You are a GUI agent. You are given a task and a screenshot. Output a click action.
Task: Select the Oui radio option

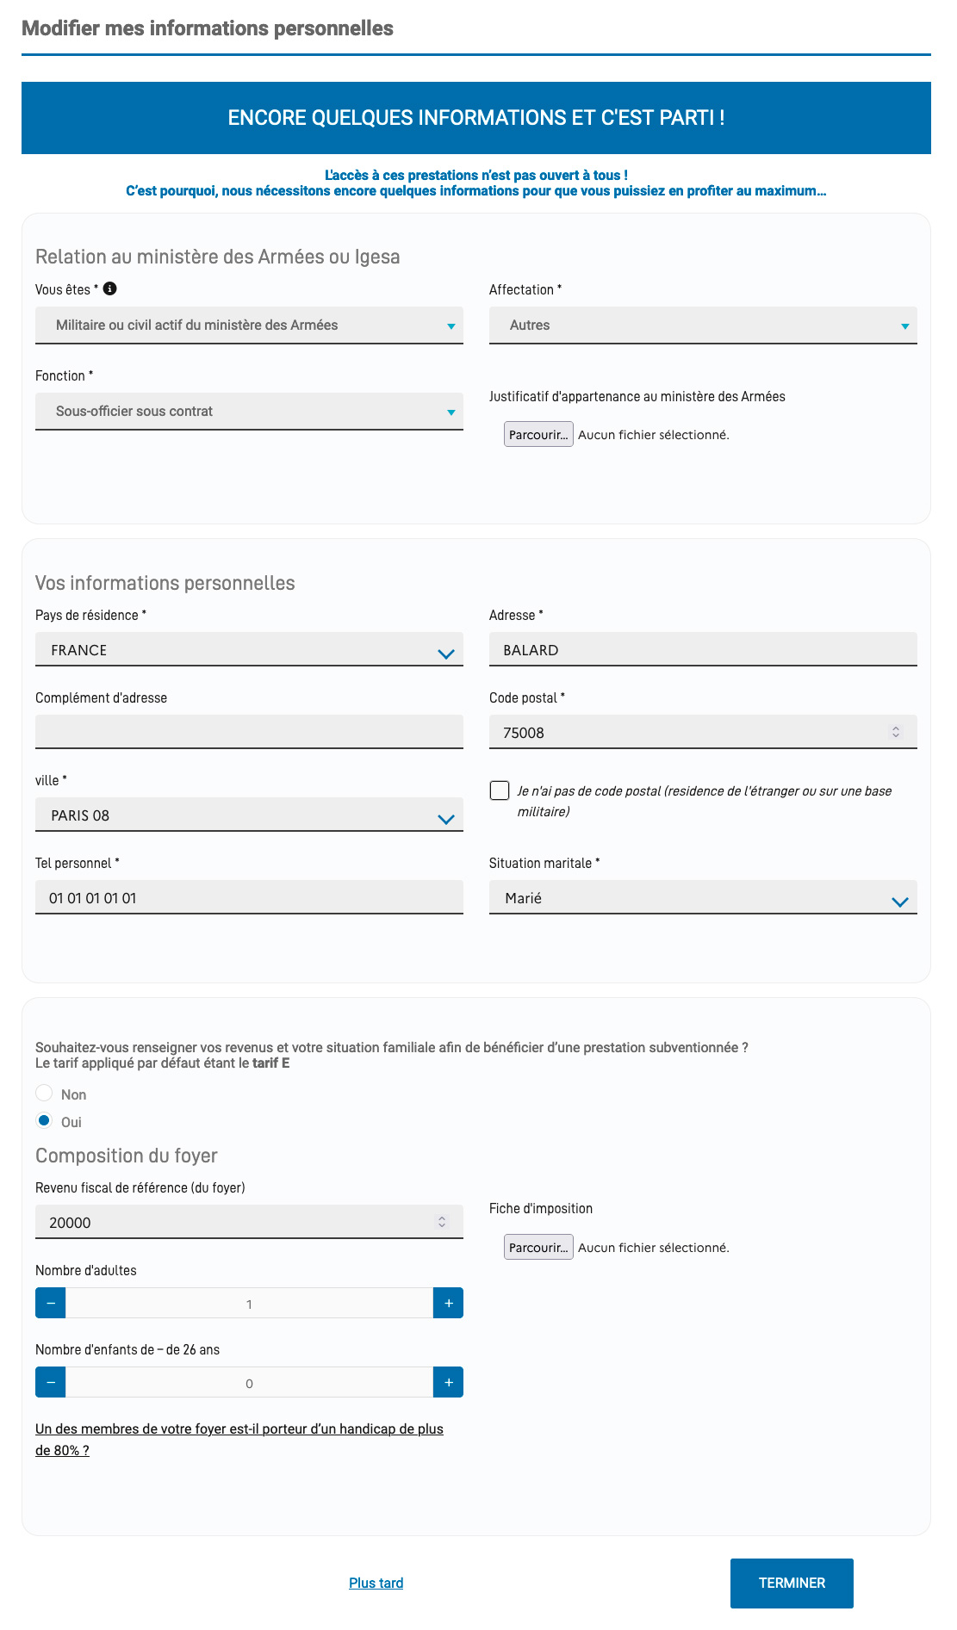[44, 1121]
